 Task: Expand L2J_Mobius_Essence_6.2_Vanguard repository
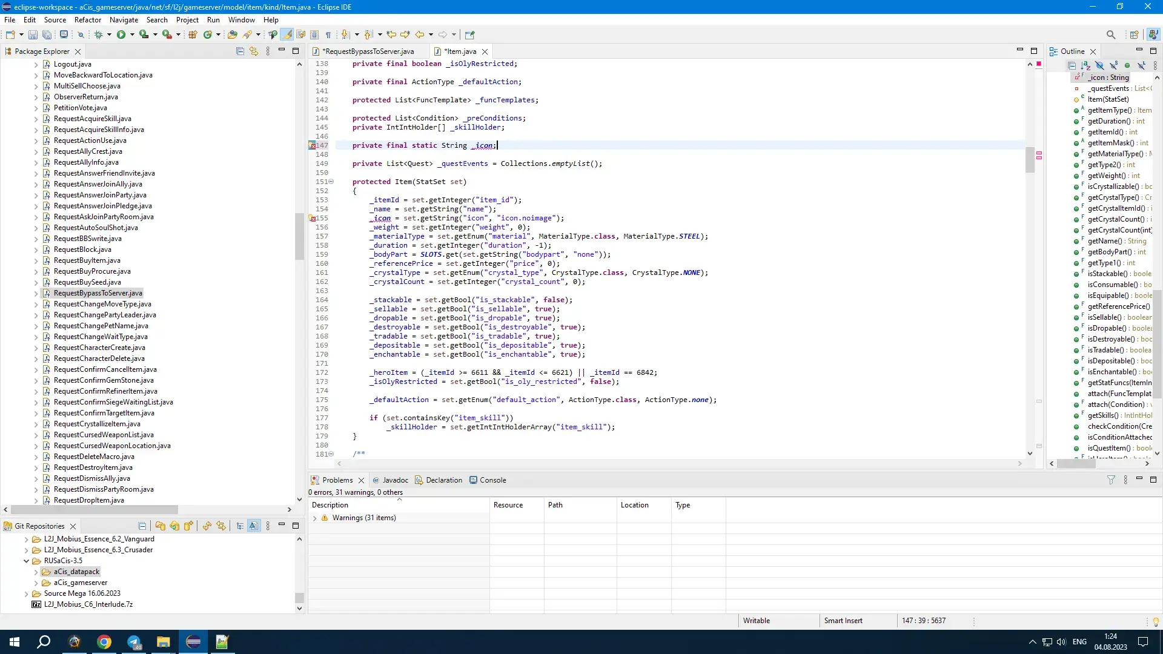[27, 539]
